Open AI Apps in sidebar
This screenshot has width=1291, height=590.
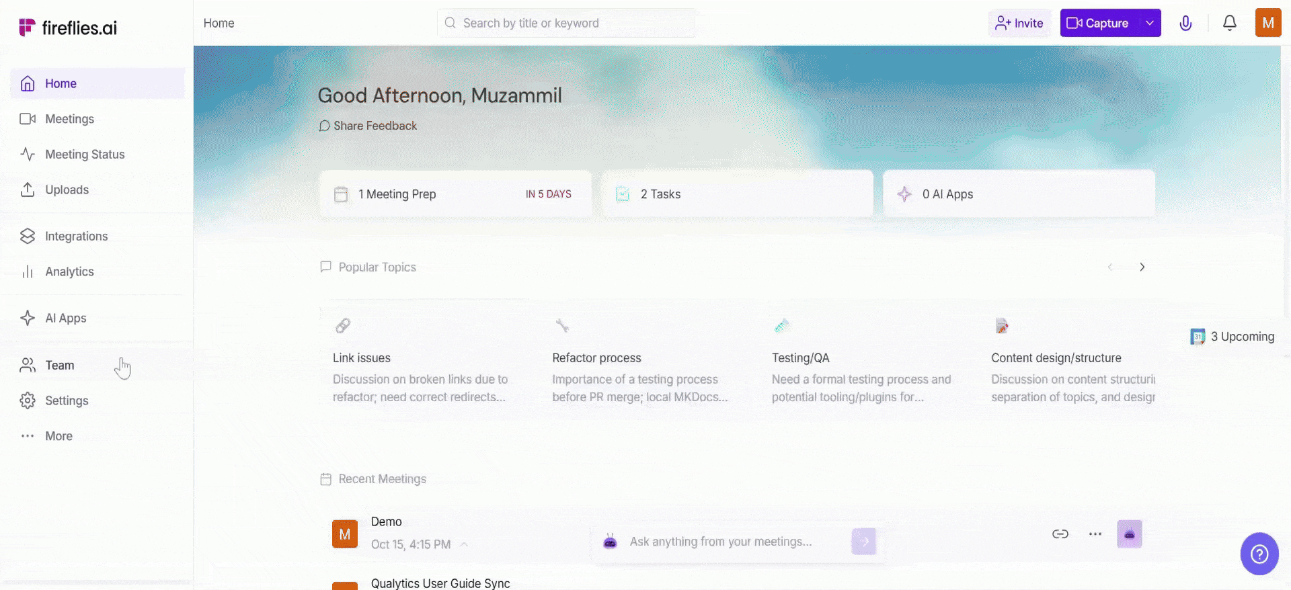[97, 319]
